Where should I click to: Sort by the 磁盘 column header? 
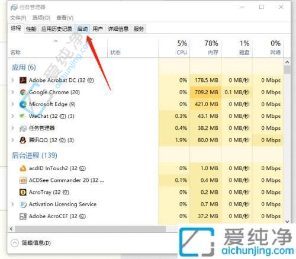pyautogui.click(x=237, y=48)
